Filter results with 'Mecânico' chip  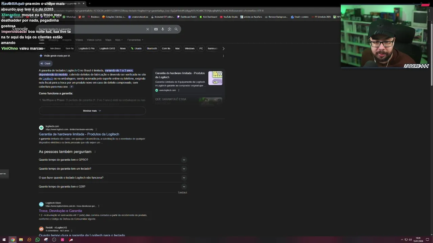[55, 48]
